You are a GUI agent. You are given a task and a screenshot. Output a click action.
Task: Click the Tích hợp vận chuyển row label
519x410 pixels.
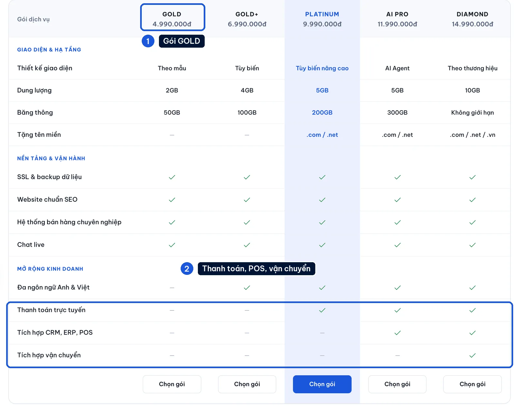point(49,355)
